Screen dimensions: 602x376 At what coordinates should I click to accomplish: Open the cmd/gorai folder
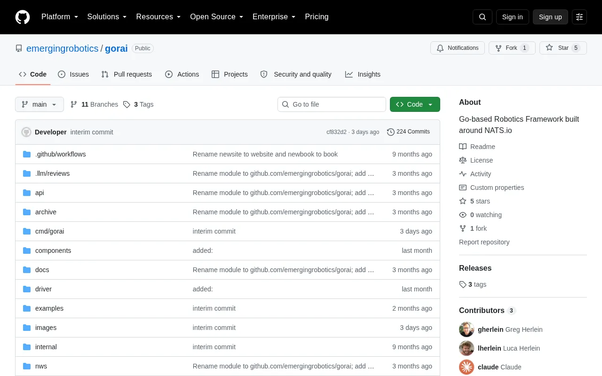pyautogui.click(x=49, y=231)
